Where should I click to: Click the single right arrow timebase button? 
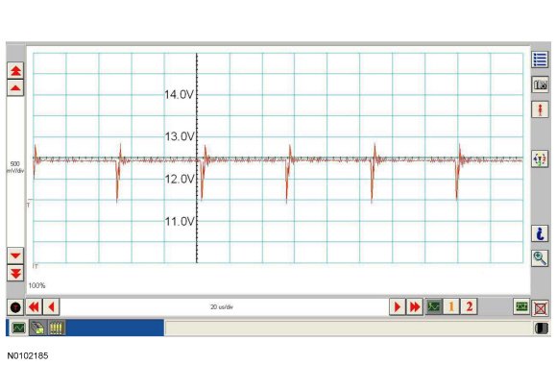tap(398, 306)
